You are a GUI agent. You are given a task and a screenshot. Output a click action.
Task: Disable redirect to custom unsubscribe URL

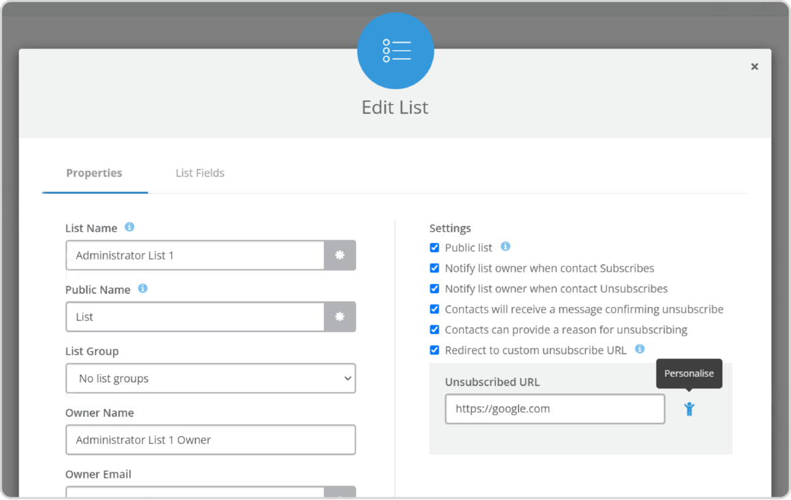click(x=434, y=350)
